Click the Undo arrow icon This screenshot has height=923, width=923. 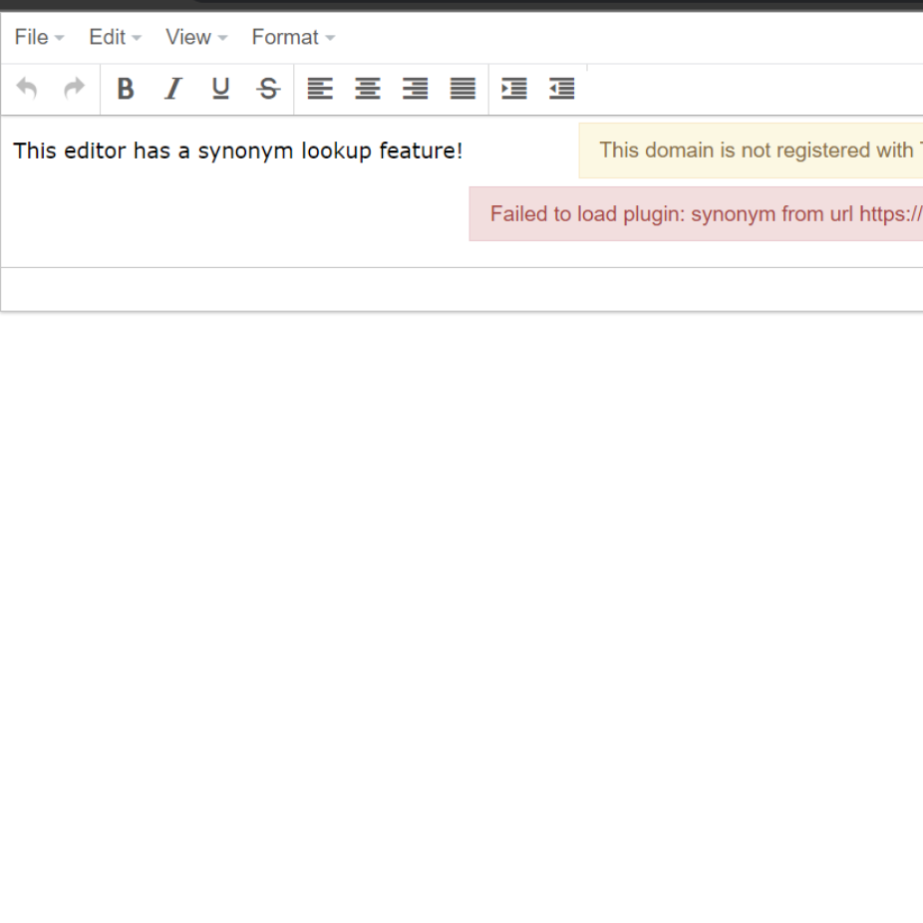27,90
